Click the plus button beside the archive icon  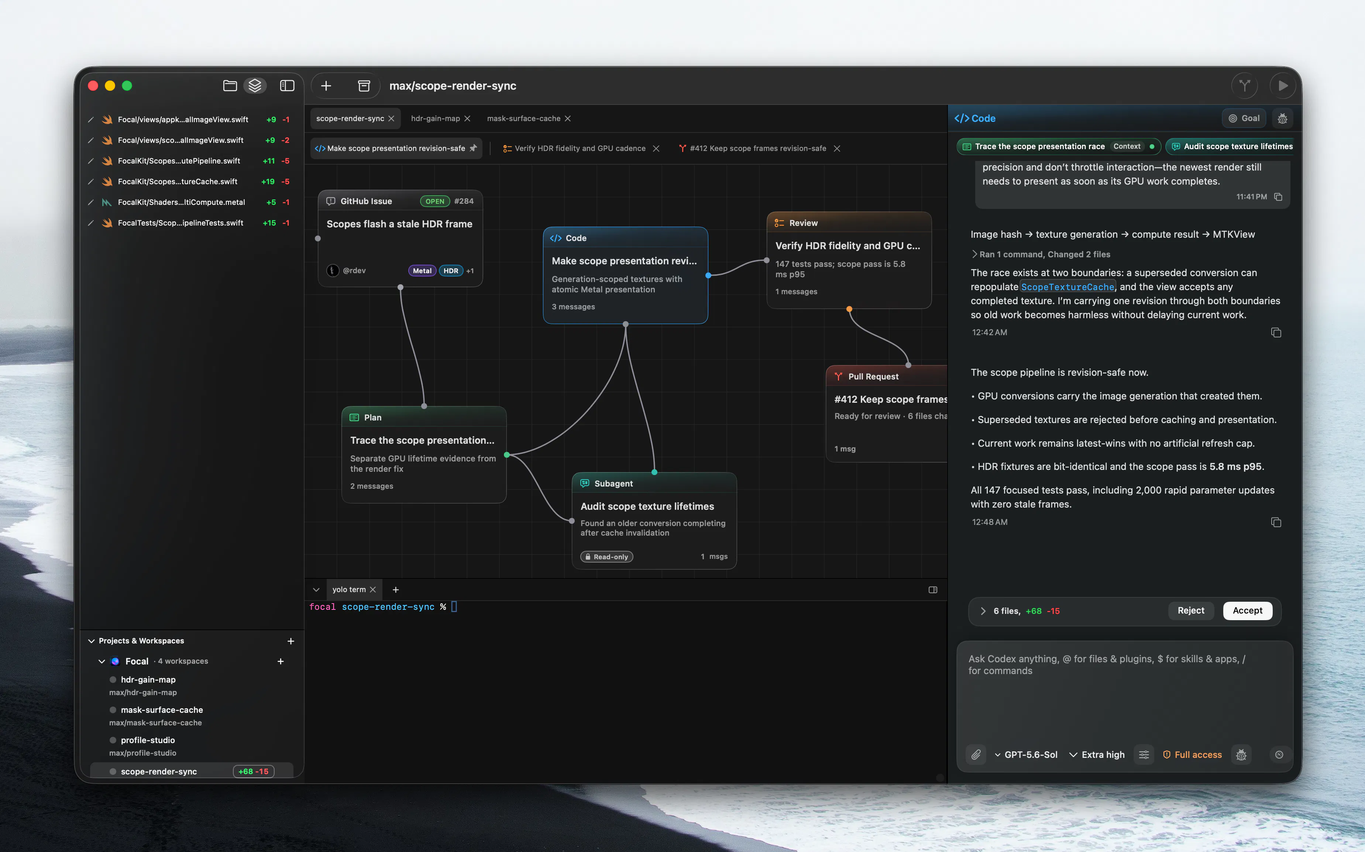coord(326,86)
